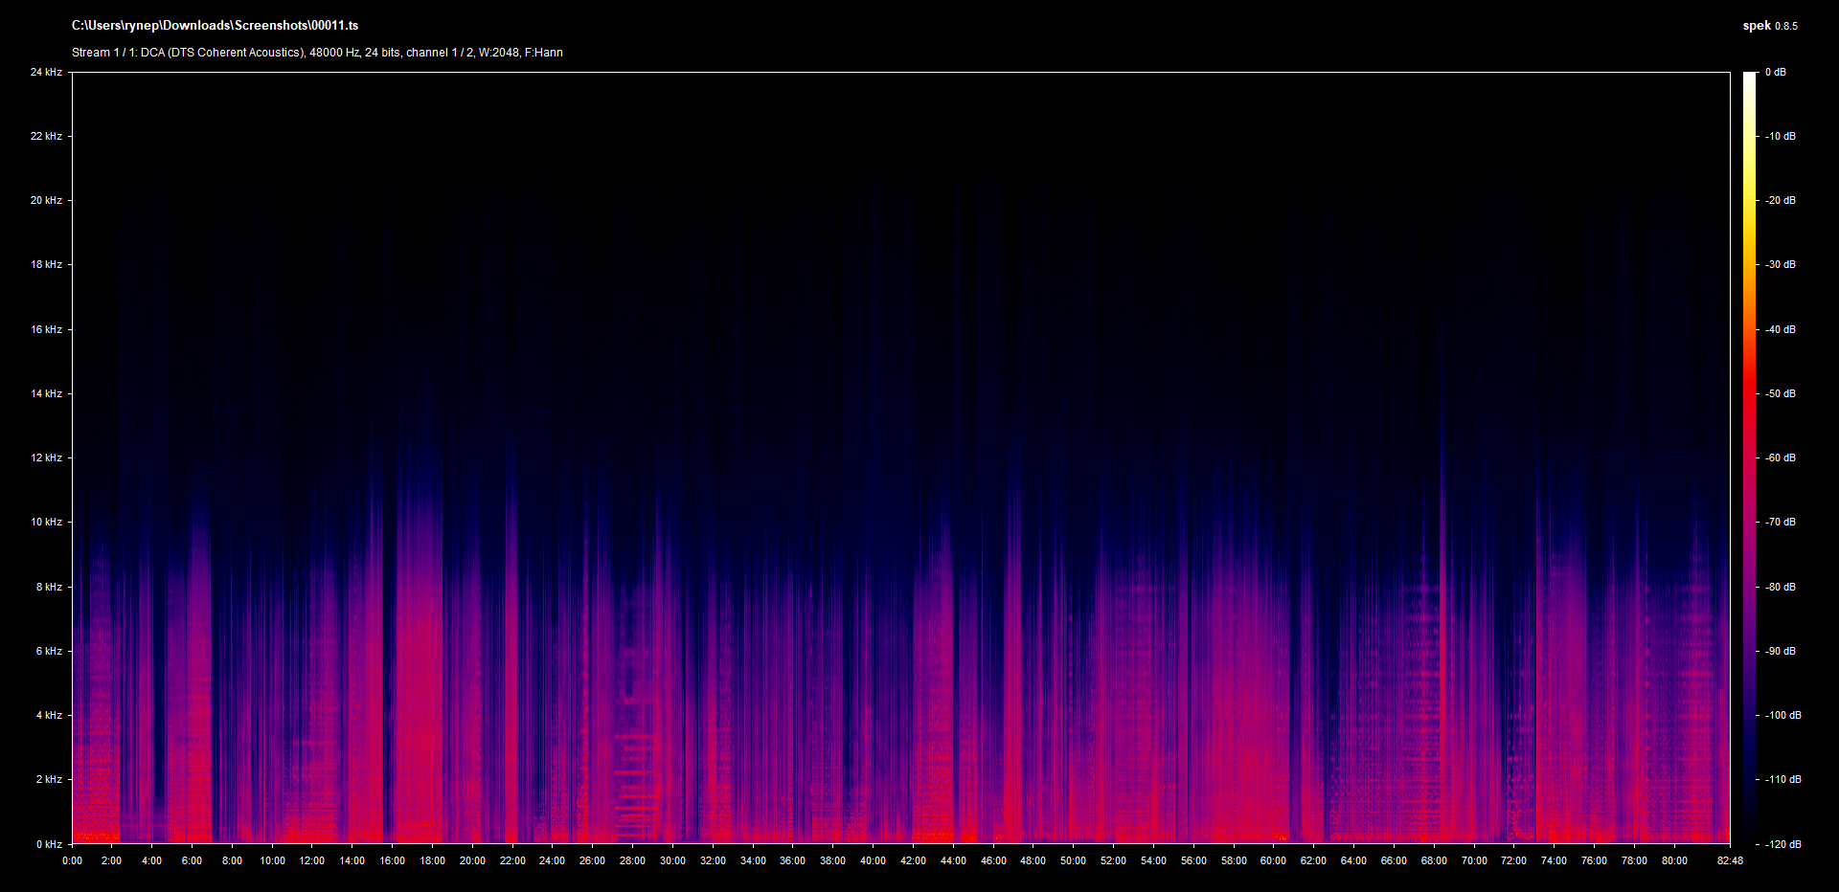Image resolution: width=1839 pixels, height=892 pixels.
Task: Click the 32:00 time axis marker
Action: tap(713, 861)
